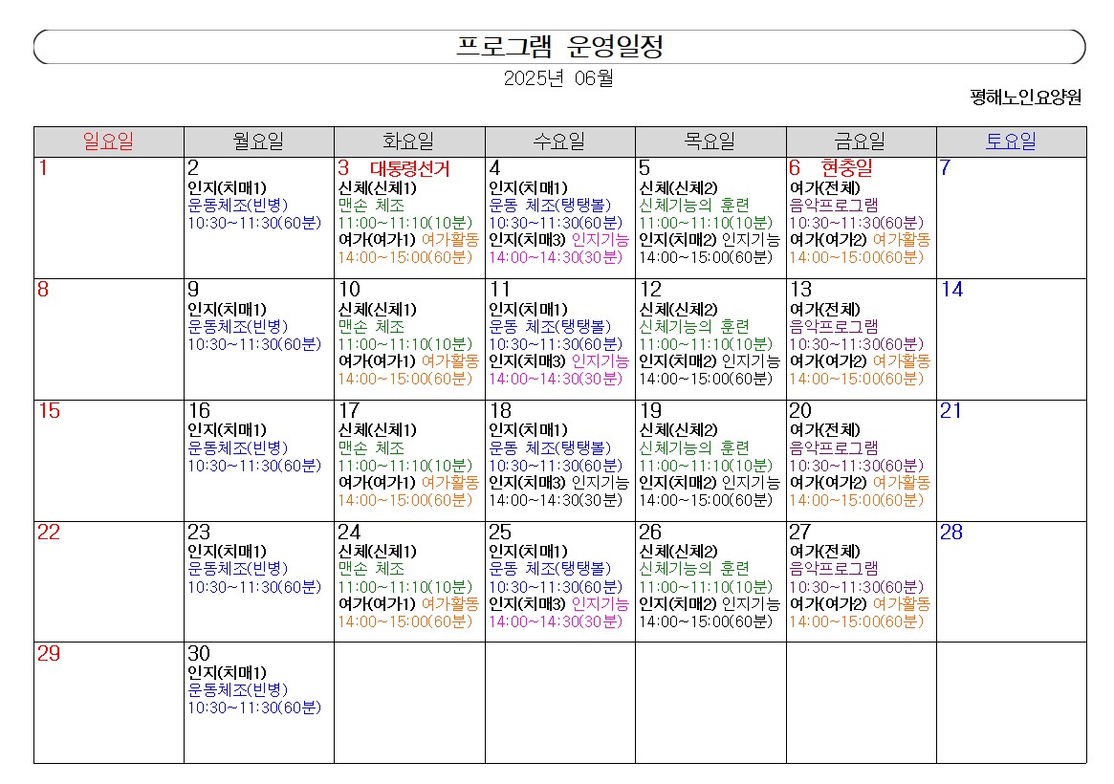Click 여가(여가1) on day 17
This screenshot has width=1114, height=784.
click(x=378, y=483)
